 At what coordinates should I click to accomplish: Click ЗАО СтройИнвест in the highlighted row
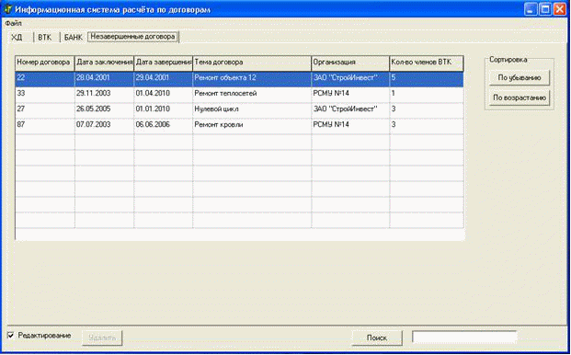point(350,79)
